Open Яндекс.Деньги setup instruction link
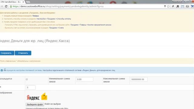The width and height of the screenshot is (194, 109). coord(79,70)
